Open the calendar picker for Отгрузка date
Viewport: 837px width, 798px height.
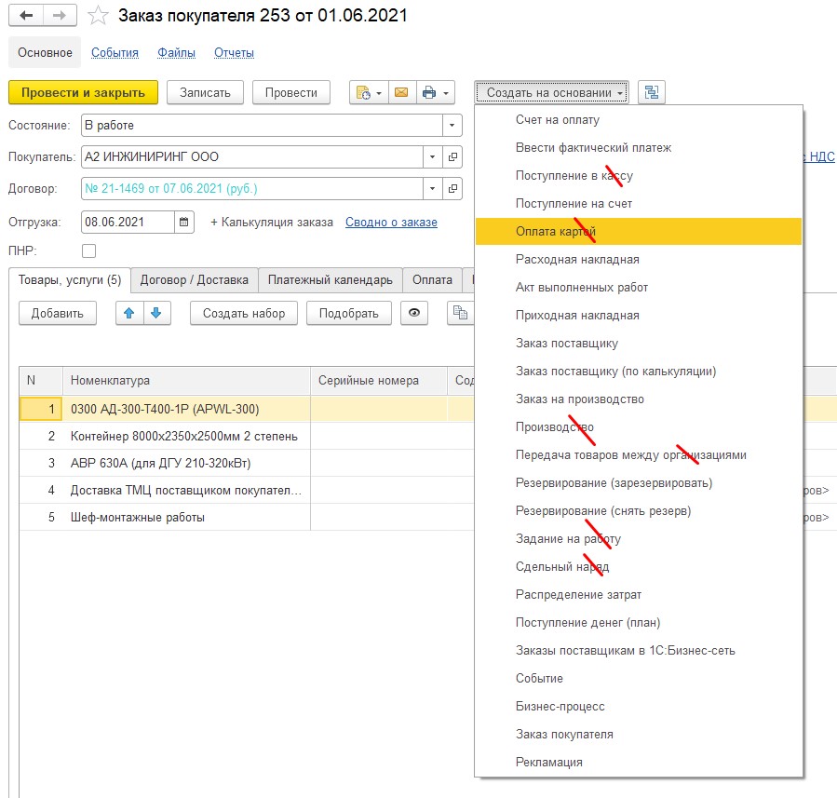click(184, 223)
